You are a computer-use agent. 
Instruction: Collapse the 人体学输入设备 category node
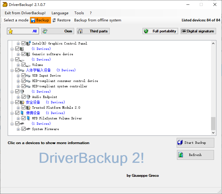point(12,70)
